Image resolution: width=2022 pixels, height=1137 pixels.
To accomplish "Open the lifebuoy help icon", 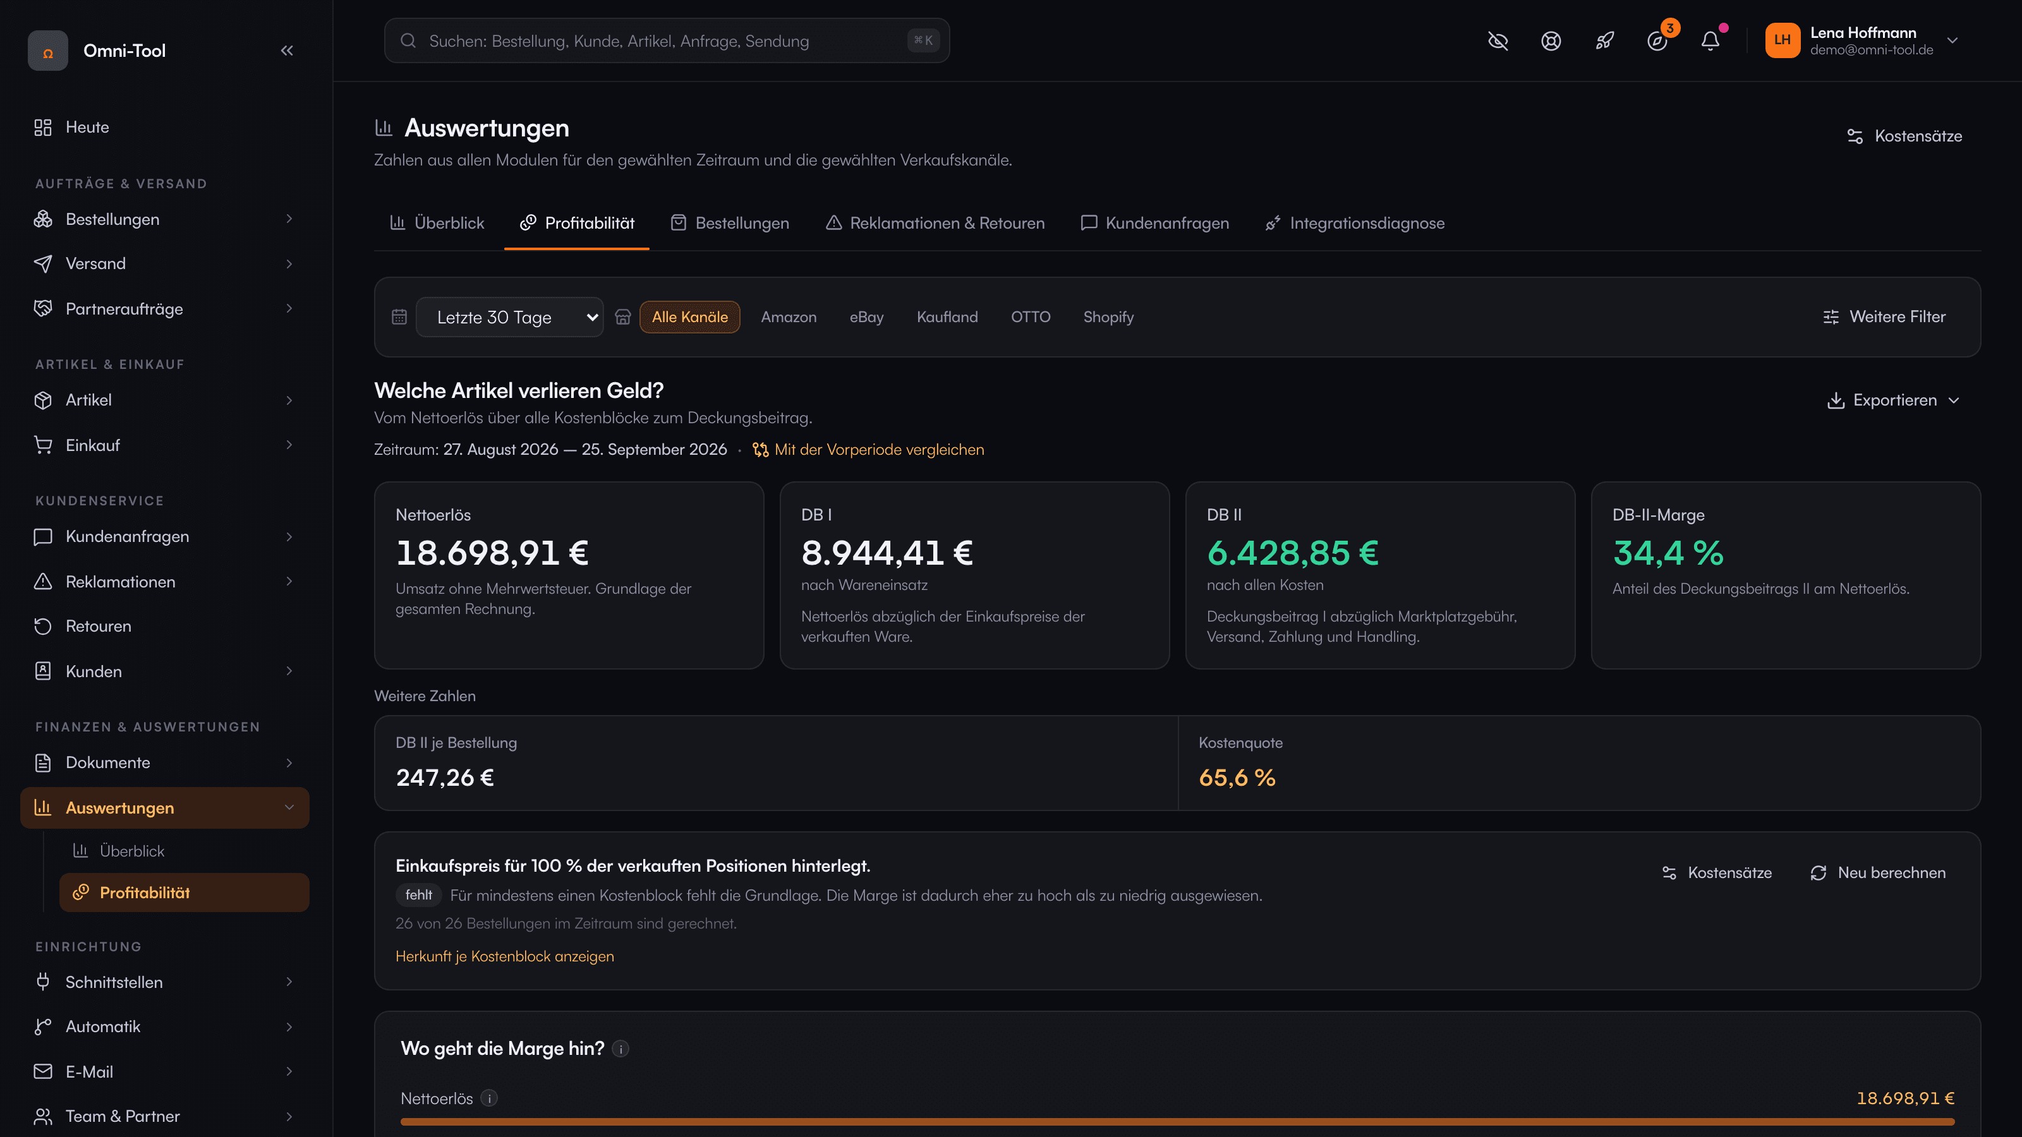I will pyautogui.click(x=1551, y=41).
